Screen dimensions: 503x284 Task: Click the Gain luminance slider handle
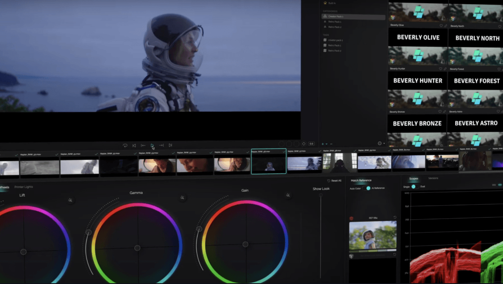199,229
